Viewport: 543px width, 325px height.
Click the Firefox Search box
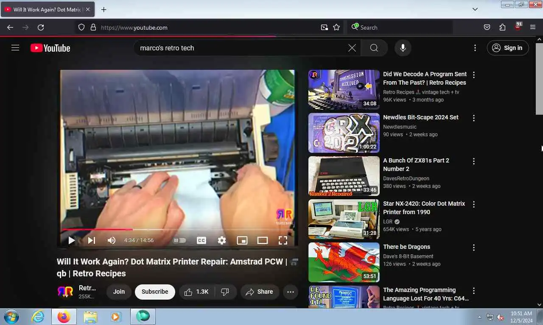400,28
